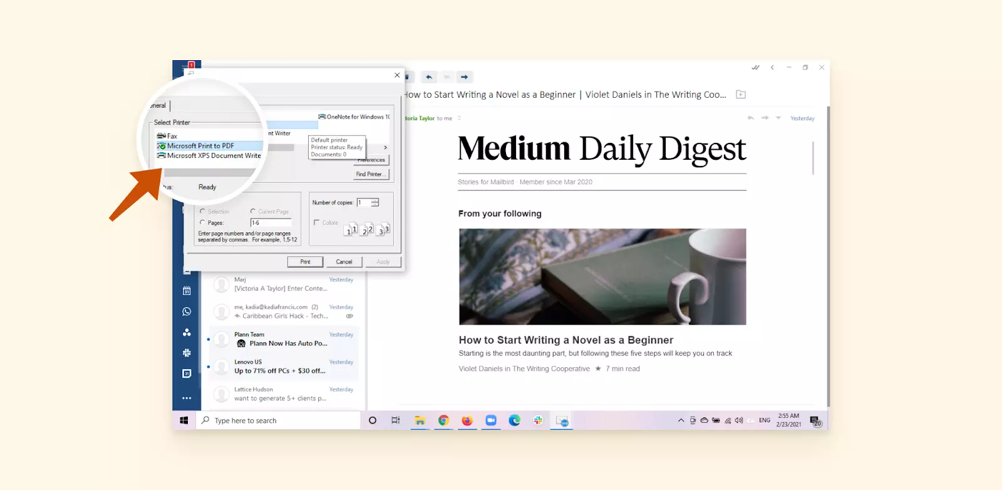Click the taskbar search box
The image size is (1002, 490).
(x=279, y=420)
